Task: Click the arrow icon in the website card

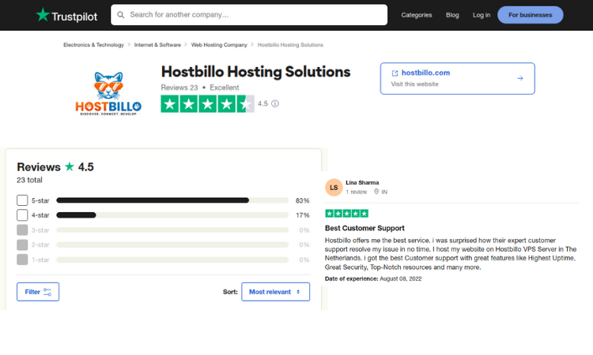Action: coord(520,78)
